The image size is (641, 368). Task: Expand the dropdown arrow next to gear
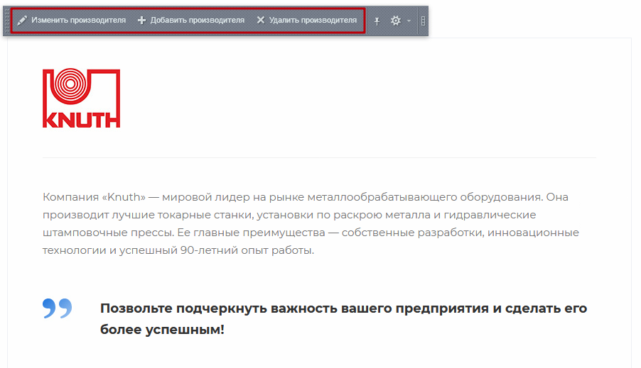[409, 21]
